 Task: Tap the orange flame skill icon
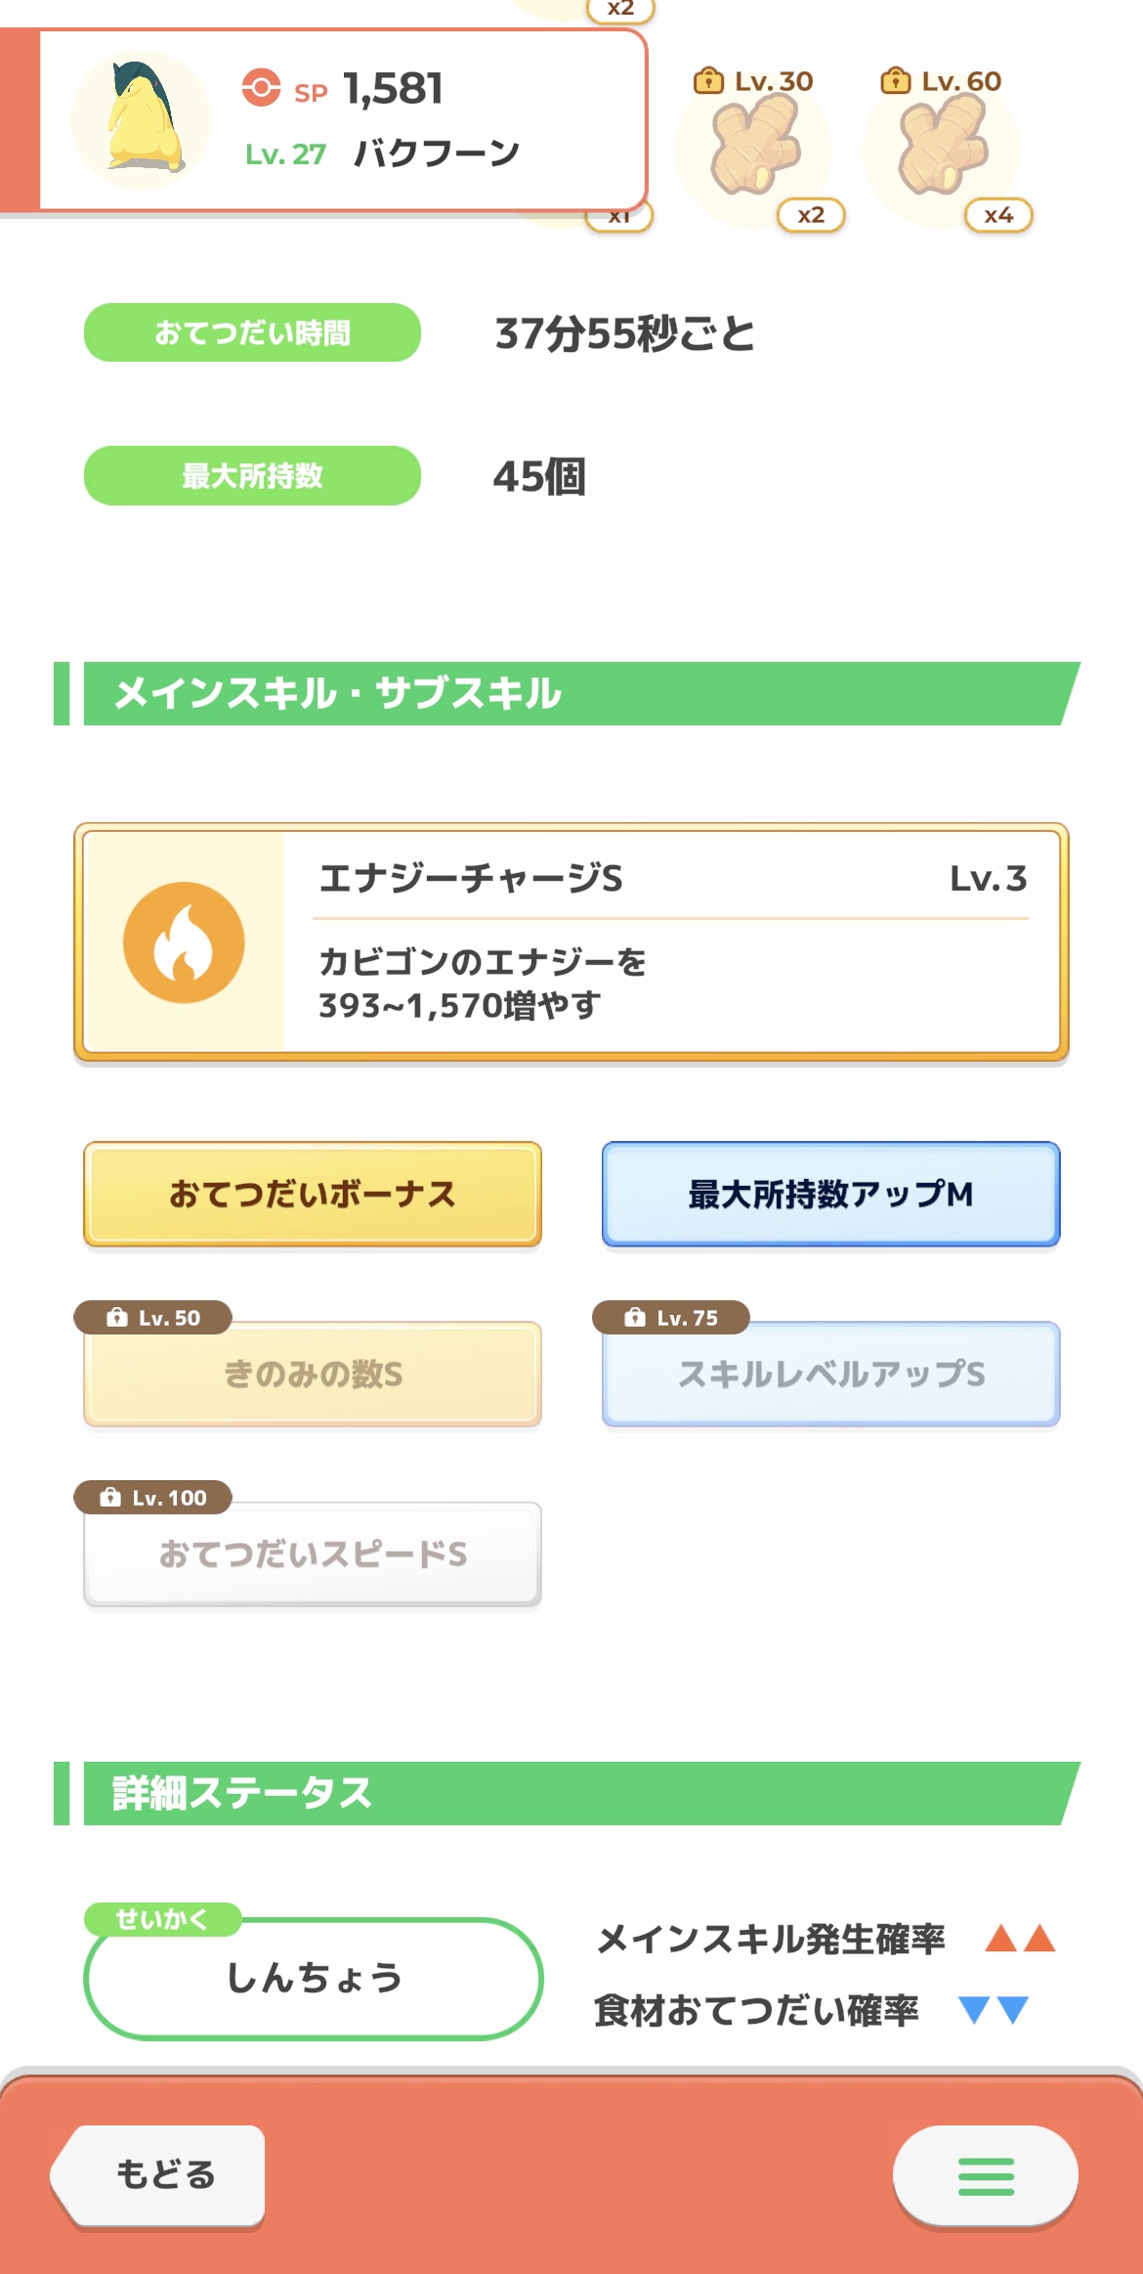click(184, 942)
